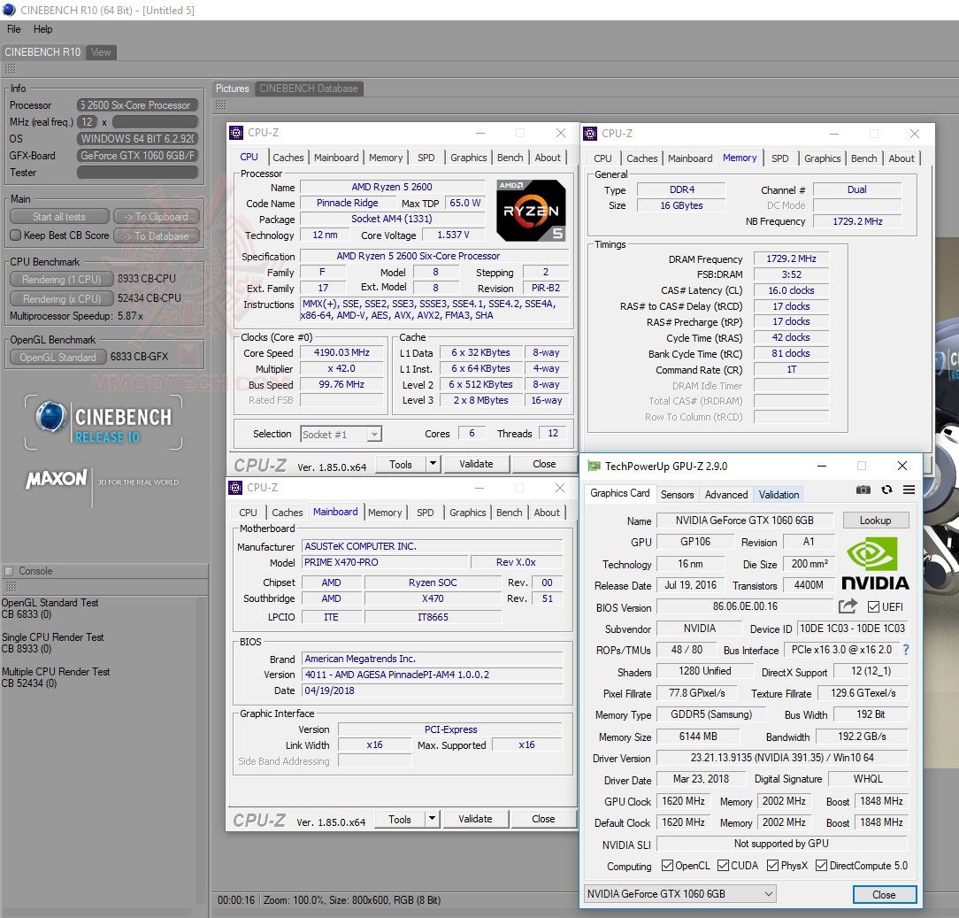Select Bench tab in Mainboard CPU-Z window
Image resolution: width=959 pixels, height=918 pixels.
click(510, 513)
